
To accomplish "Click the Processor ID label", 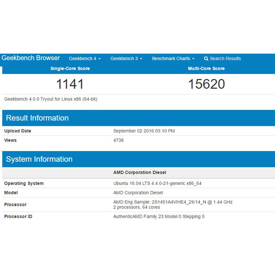I will coord(18,216).
